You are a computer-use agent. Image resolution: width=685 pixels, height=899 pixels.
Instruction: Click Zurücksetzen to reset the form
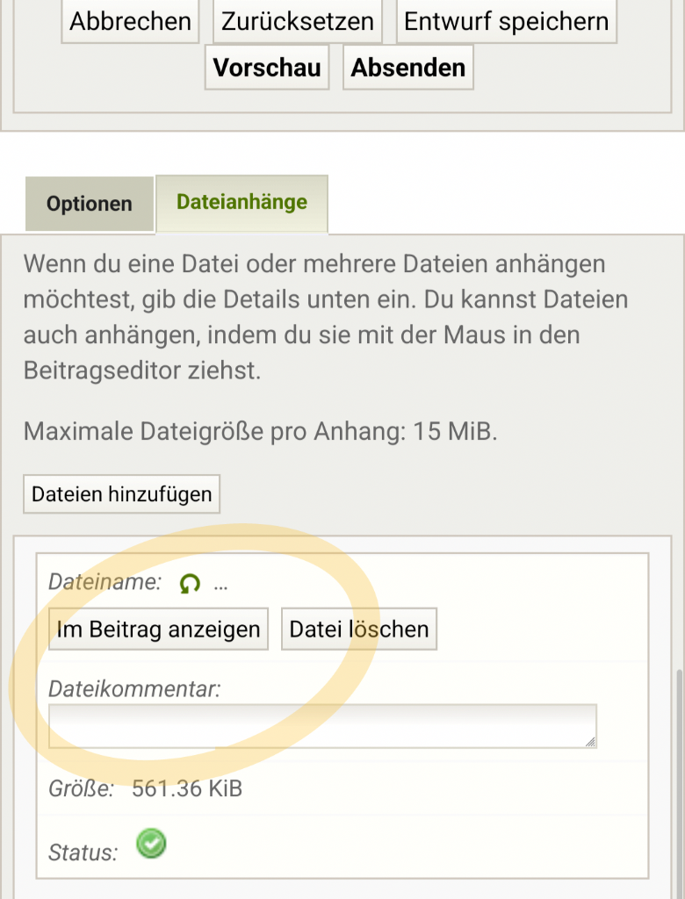tap(296, 21)
